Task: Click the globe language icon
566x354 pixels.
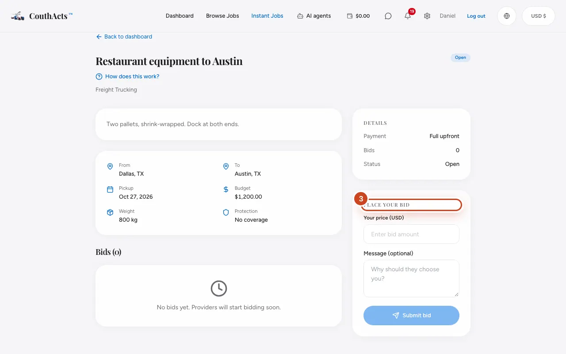Action: pos(507,16)
